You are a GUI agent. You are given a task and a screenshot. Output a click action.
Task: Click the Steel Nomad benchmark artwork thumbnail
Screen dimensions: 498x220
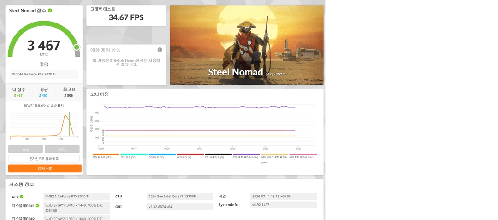247,45
